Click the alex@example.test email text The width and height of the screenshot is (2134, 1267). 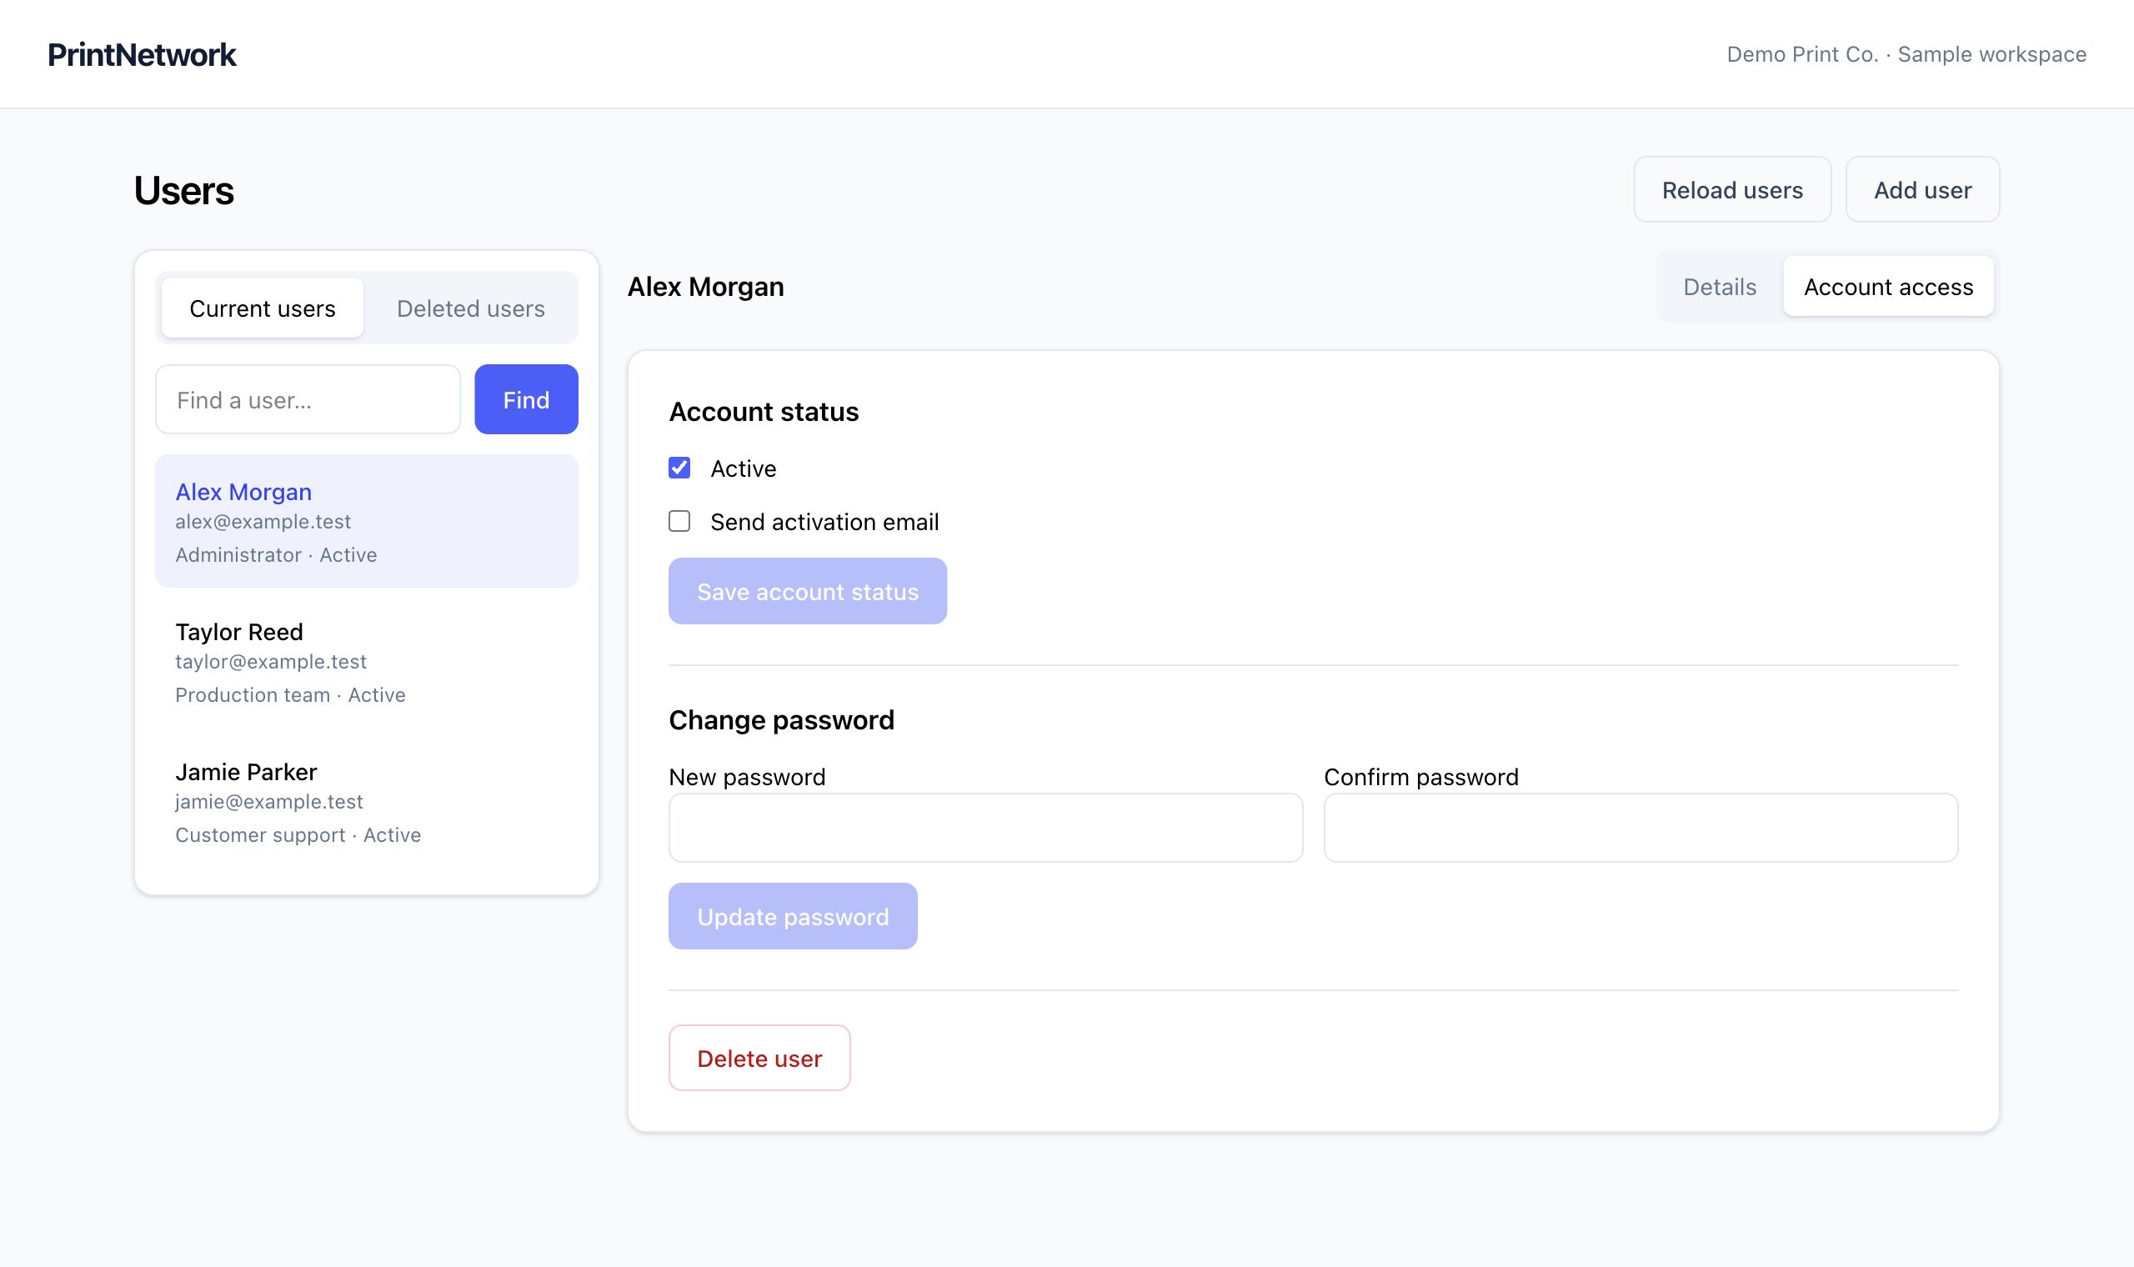[263, 522]
